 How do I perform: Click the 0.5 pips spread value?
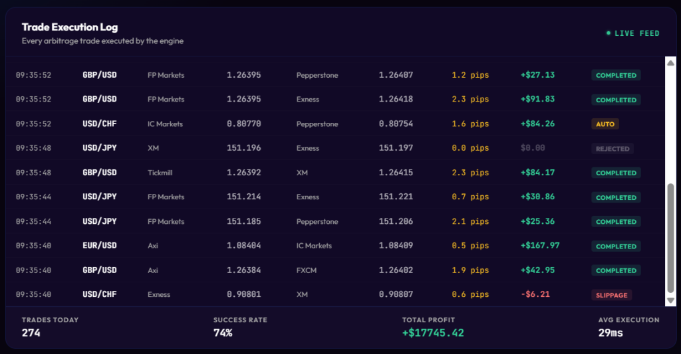click(x=470, y=246)
